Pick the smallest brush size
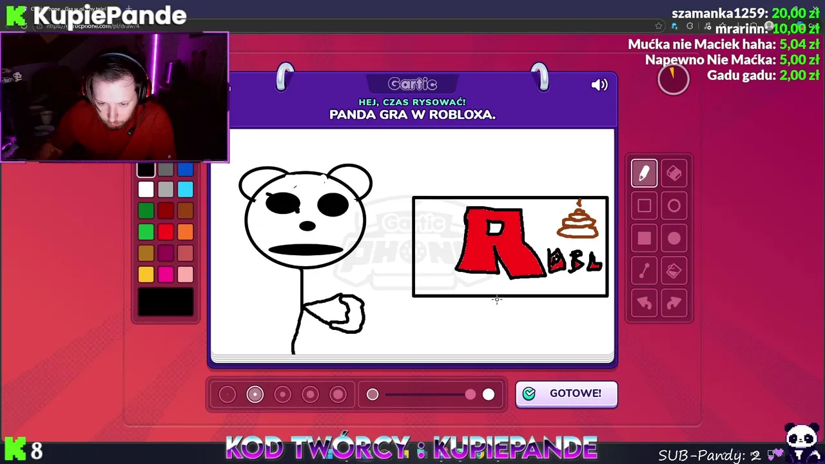The width and height of the screenshot is (825, 464). point(227,394)
